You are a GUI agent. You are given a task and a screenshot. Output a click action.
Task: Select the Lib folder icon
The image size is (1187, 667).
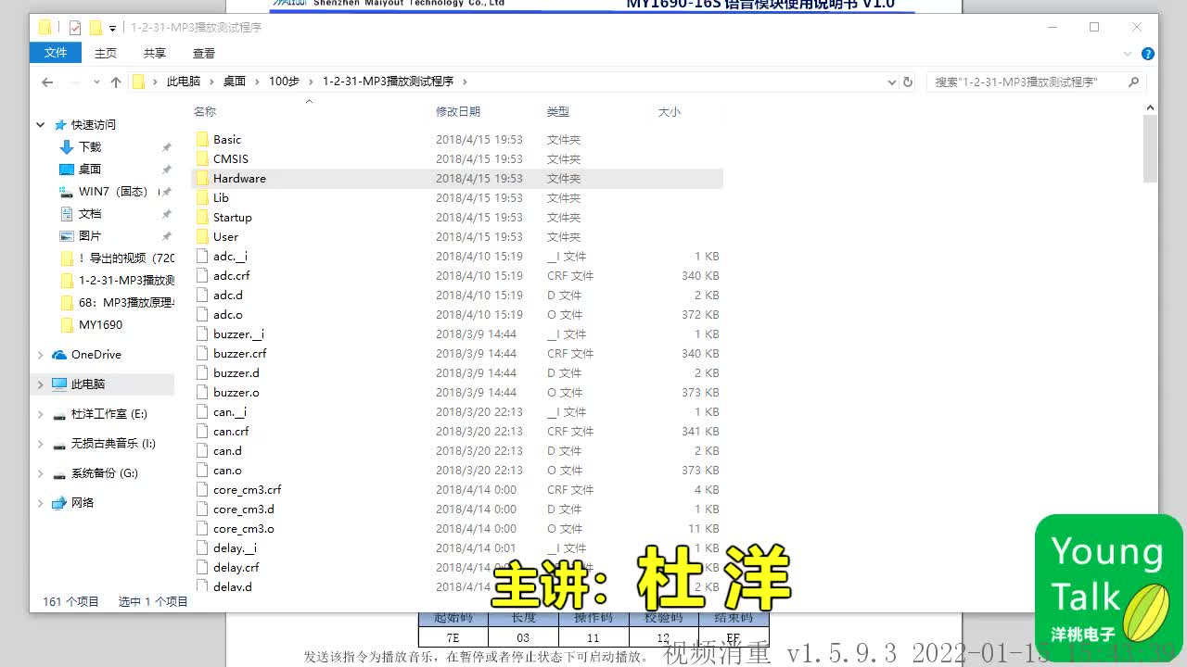point(202,197)
